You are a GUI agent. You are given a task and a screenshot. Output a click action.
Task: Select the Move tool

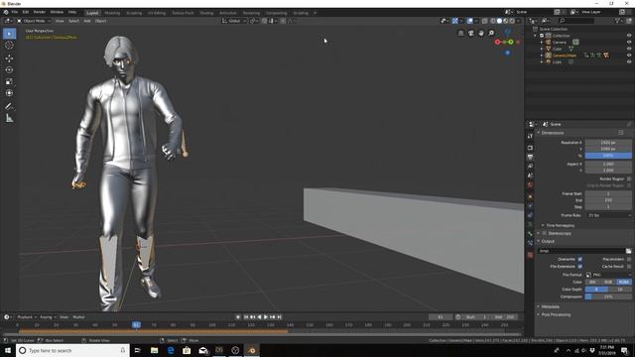tap(9, 59)
